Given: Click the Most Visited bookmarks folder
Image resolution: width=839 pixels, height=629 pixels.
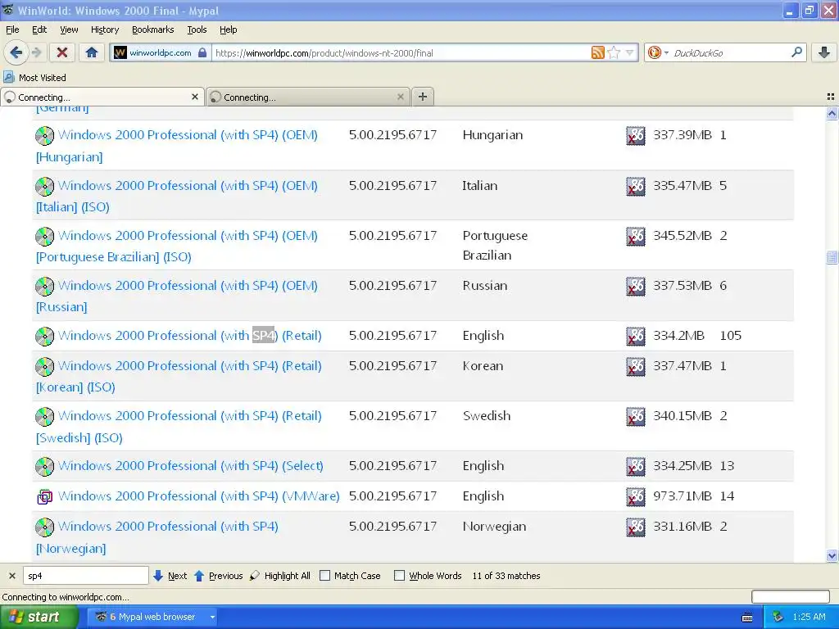Looking at the screenshot, I should 35,77.
